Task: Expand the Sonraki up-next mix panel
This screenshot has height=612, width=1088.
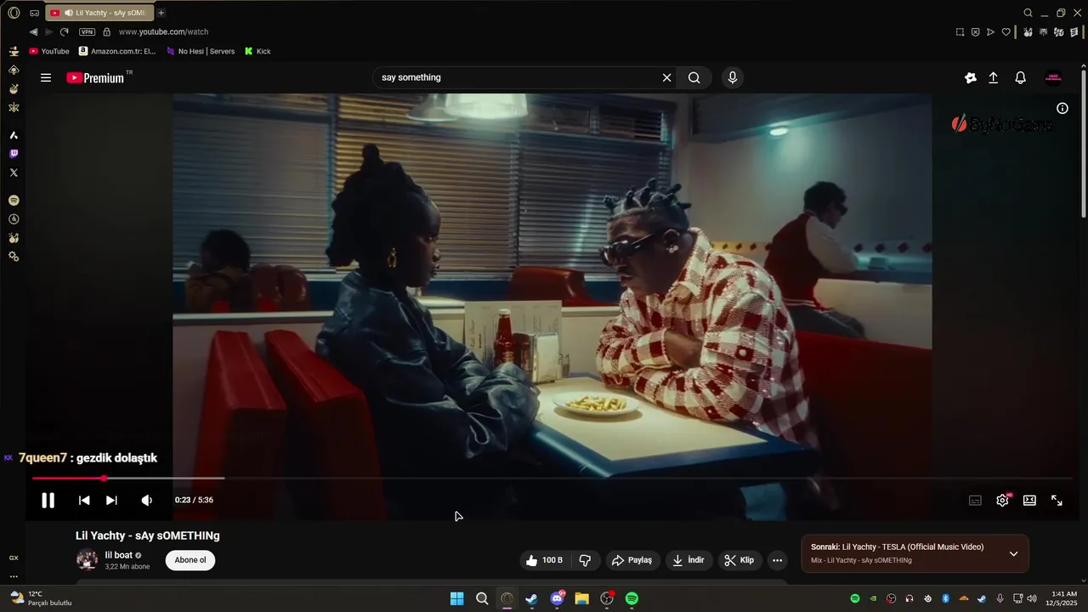Action: (x=1013, y=554)
